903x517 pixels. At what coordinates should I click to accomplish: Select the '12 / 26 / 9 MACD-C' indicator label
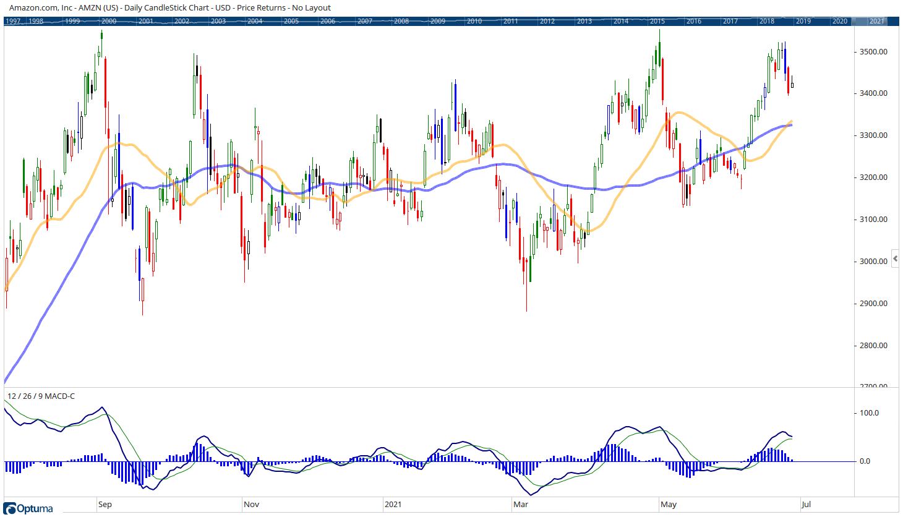[x=41, y=396]
